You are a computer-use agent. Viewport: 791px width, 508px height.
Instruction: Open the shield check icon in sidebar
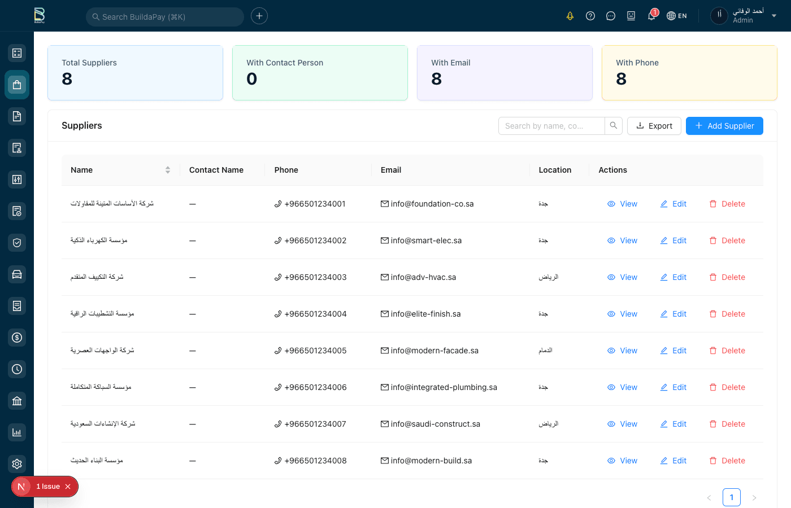pos(17,243)
